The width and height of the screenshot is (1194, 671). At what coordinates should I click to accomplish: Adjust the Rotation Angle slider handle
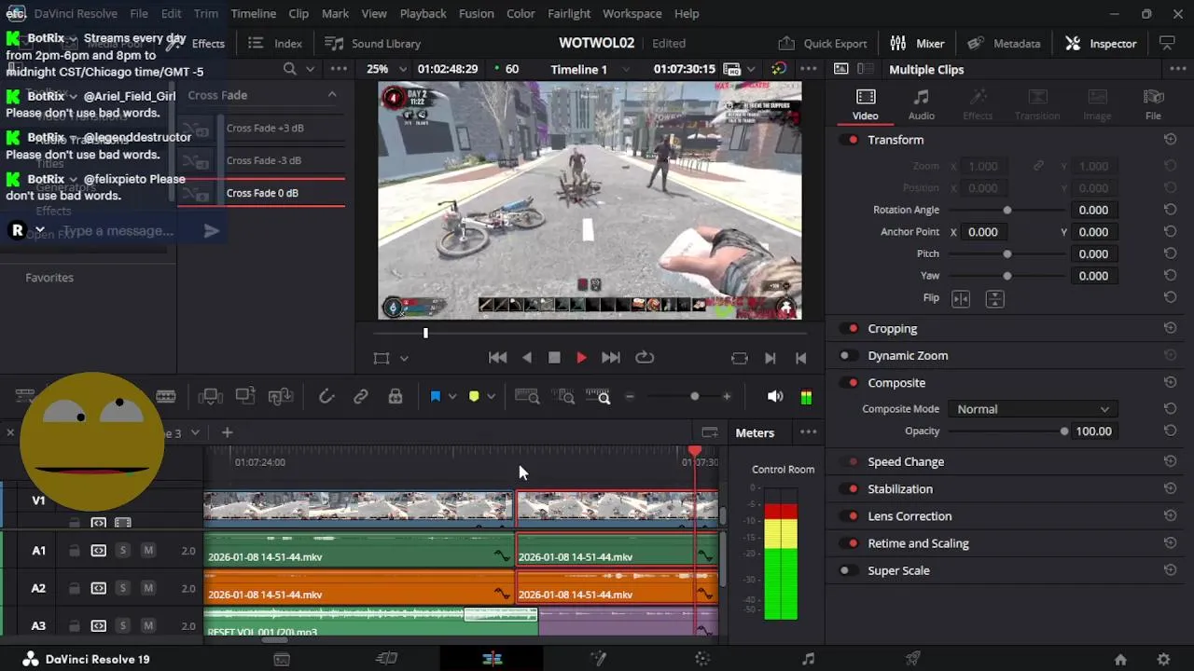[1007, 211]
